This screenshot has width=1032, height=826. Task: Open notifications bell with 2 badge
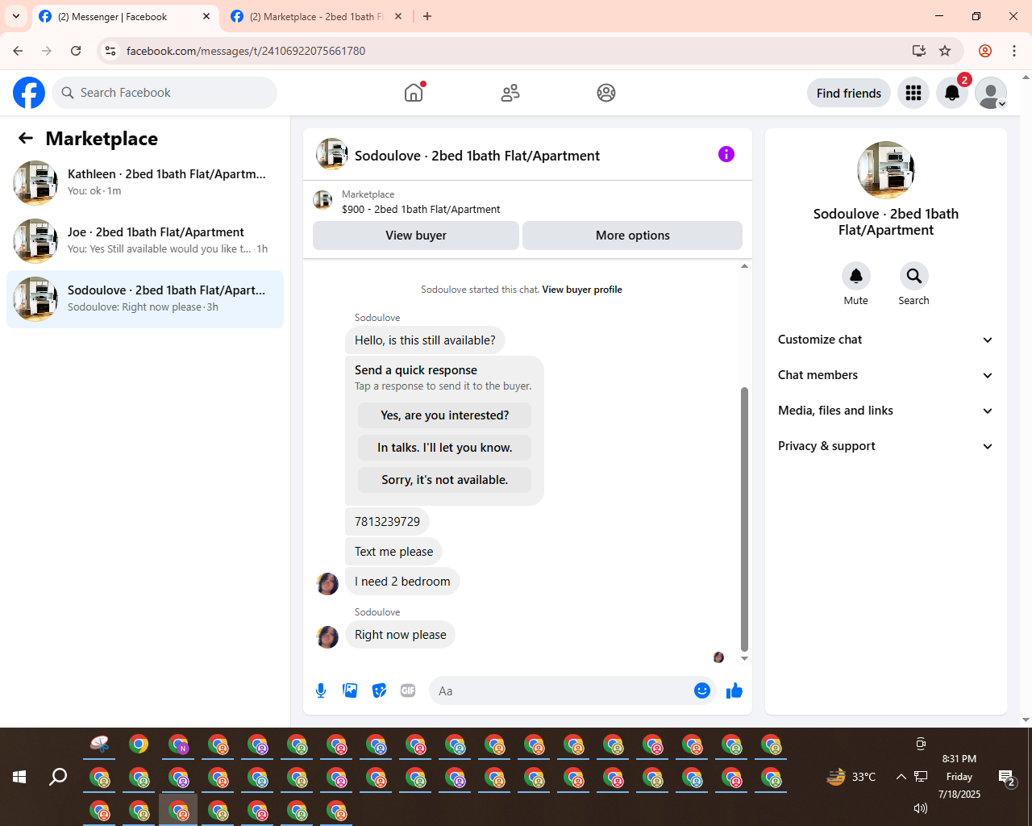tap(952, 93)
